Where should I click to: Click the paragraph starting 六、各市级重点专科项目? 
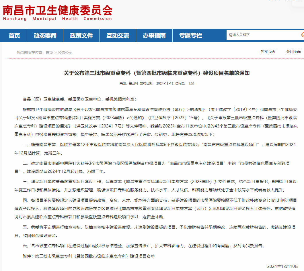(x=144, y=246)
